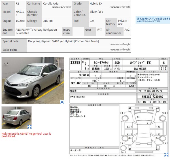Click chassis 'NKE165-7231946' on auction sheet

[152, 97]
